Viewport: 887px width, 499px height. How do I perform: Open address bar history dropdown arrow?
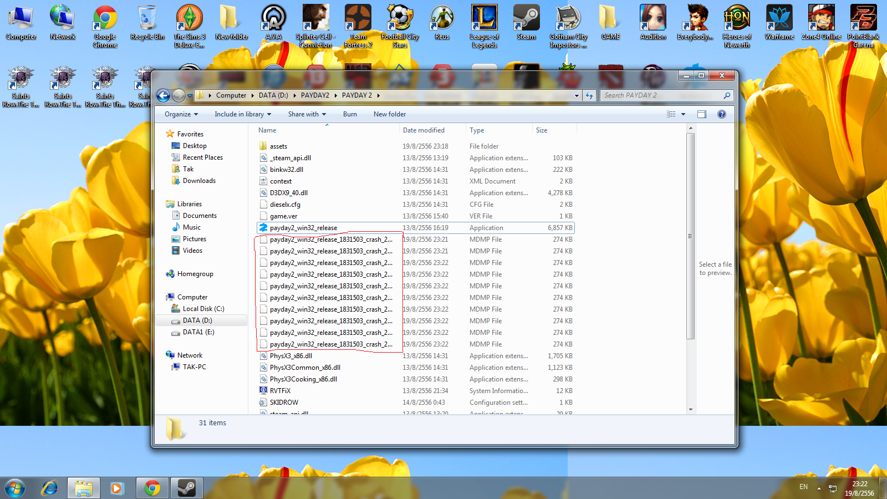click(x=577, y=95)
